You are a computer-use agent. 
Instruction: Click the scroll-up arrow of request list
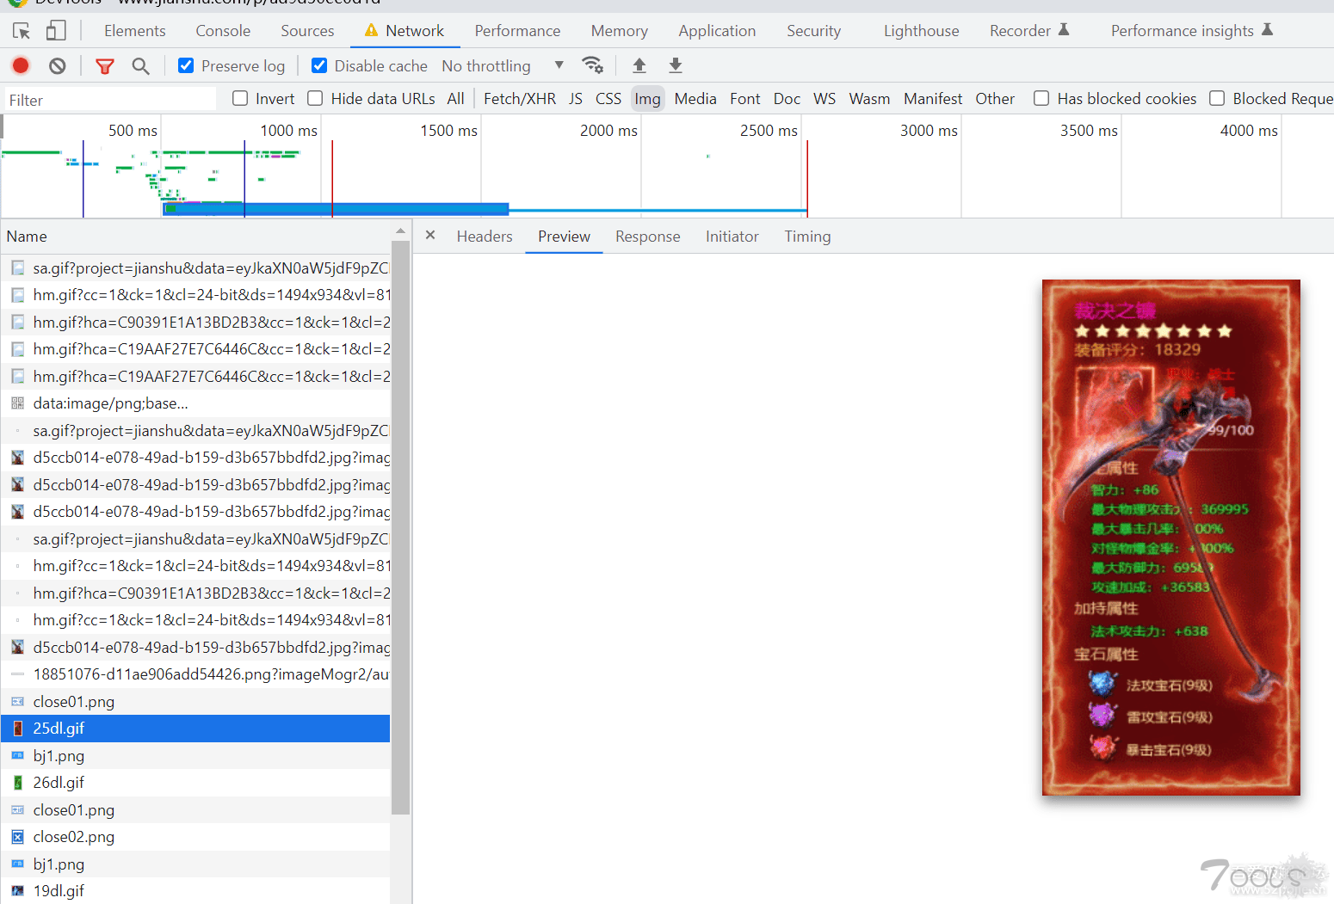tap(400, 231)
